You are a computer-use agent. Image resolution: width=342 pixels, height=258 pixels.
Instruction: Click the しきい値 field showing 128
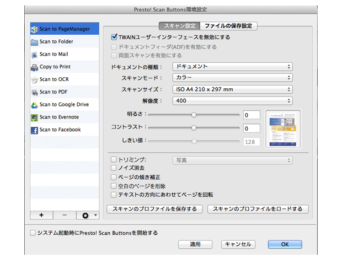tap(252, 142)
